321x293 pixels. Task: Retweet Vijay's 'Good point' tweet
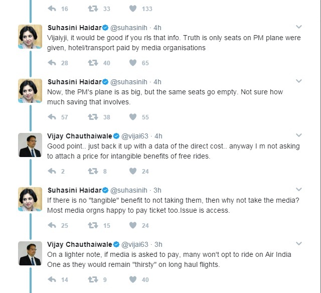[x=93, y=171]
